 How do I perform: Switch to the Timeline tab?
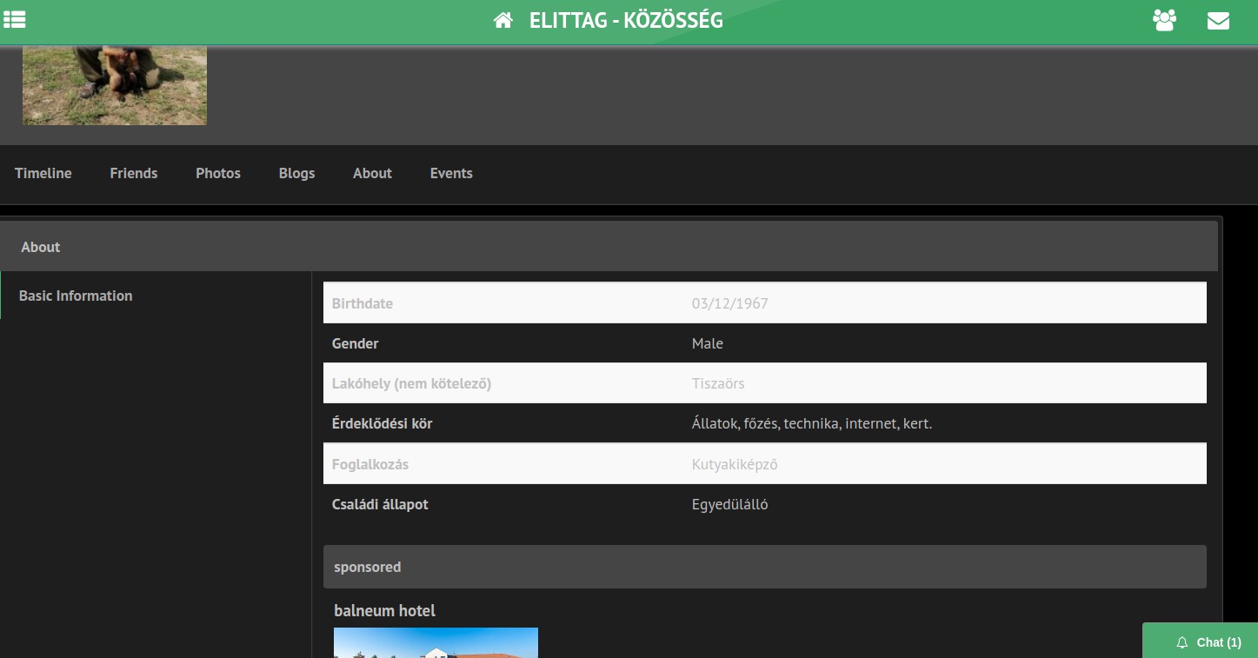[43, 173]
